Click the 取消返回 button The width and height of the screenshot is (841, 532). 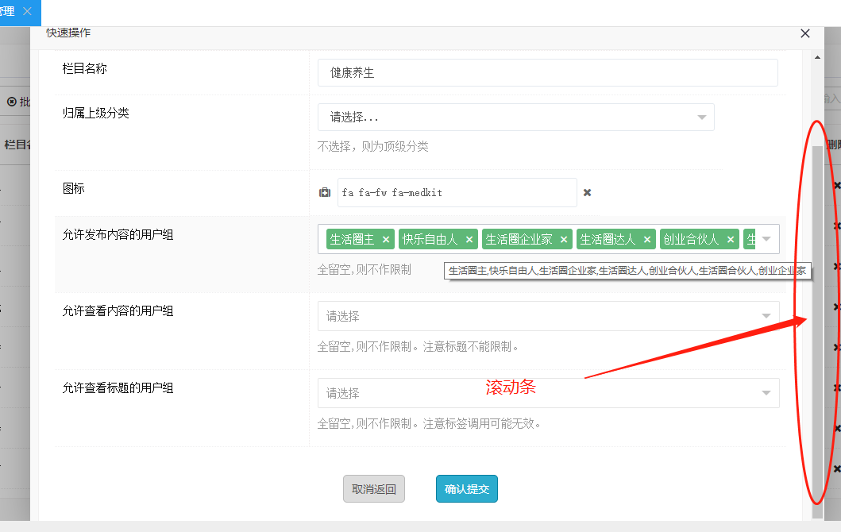(374, 489)
